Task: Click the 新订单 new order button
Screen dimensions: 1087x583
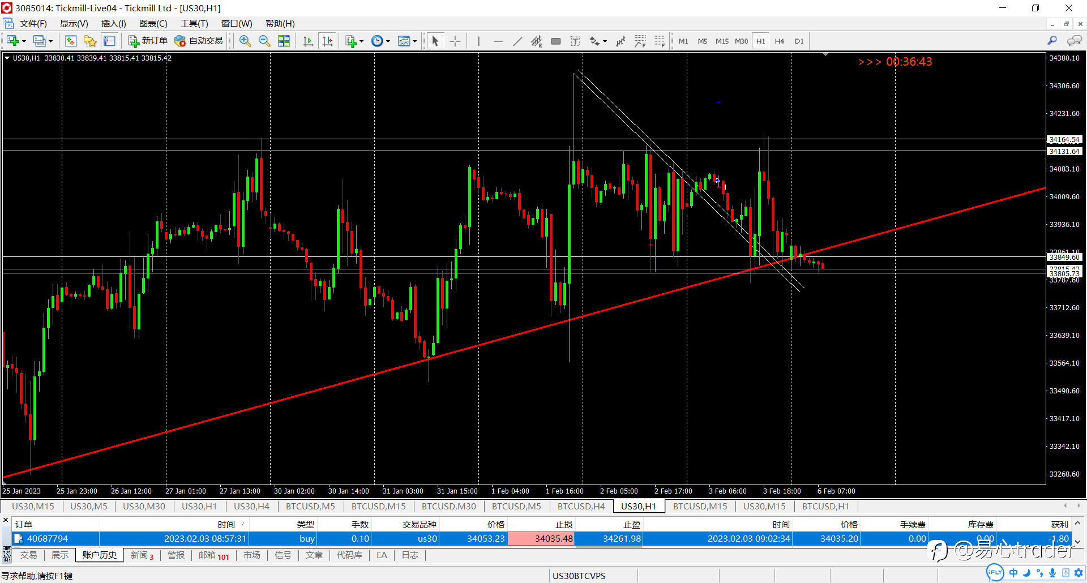Action: click(x=148, y=41)
